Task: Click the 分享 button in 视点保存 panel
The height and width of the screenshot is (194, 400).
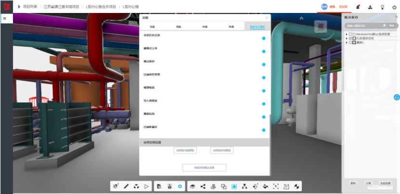Action: pos(368,183)
